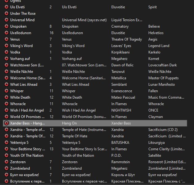The image size is (194, 185).
Task: Select the Spirit album cell for Uis Elveti
Action: point(152,7)
